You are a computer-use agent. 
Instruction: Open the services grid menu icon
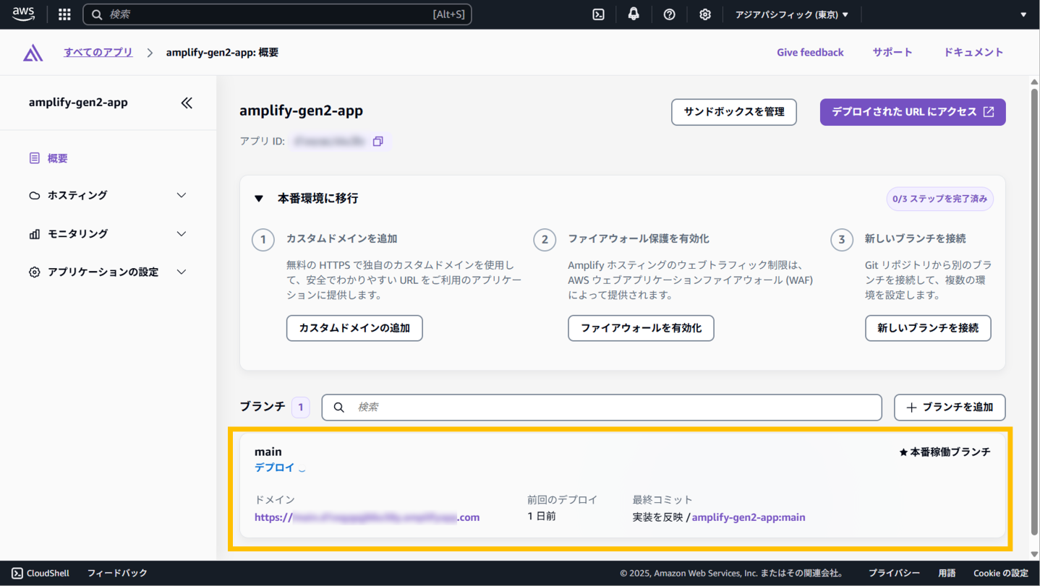click(64, 14)
